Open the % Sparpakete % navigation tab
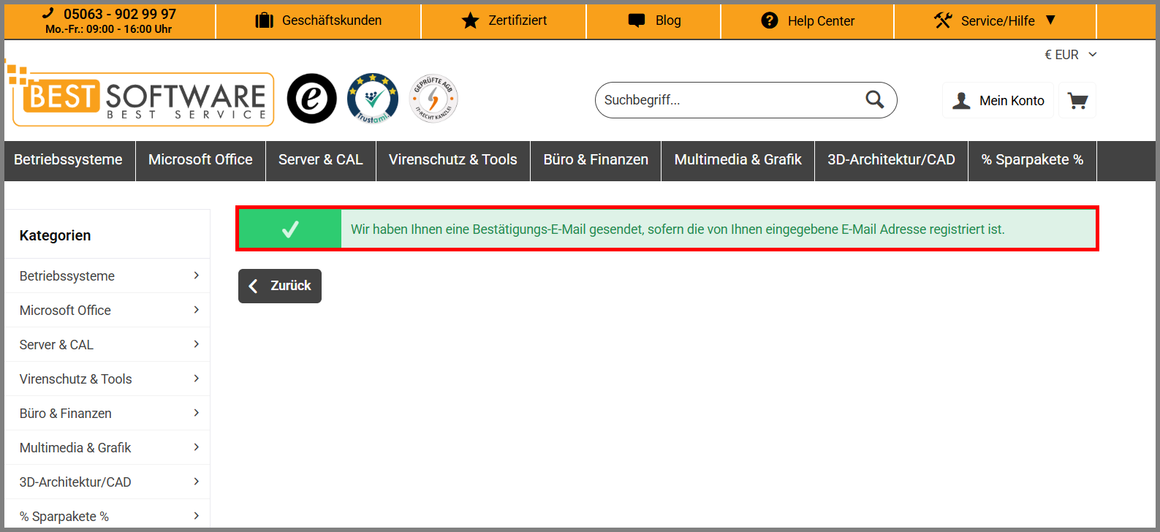Image resolution: width=1160 pixels, height=532 pixels. tap(1032, 160)
